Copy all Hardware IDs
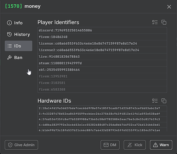177x154 pixels. click(x=164, y=101)
